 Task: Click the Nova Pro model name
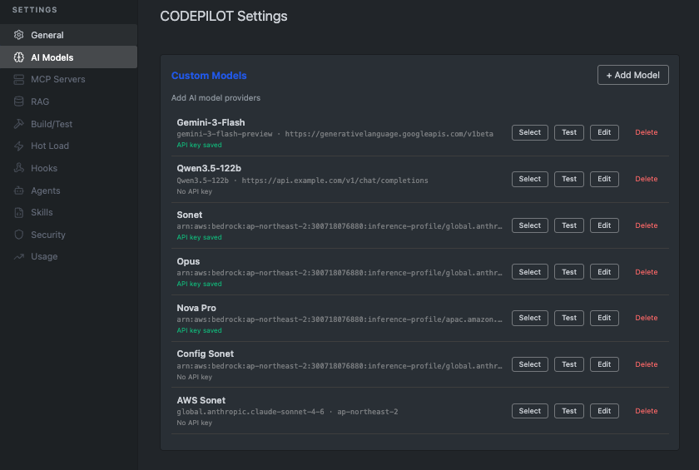click(x=196, y=308)
